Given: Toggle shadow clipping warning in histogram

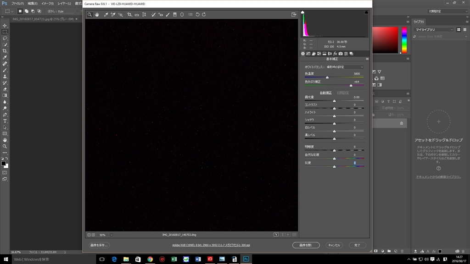Looking at the screenshot, I should [302, 12].
